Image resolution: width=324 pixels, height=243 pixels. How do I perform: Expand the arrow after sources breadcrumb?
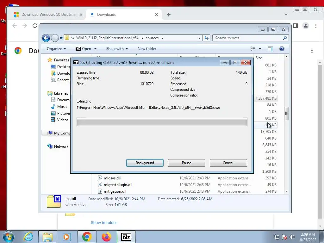point(162,38)
